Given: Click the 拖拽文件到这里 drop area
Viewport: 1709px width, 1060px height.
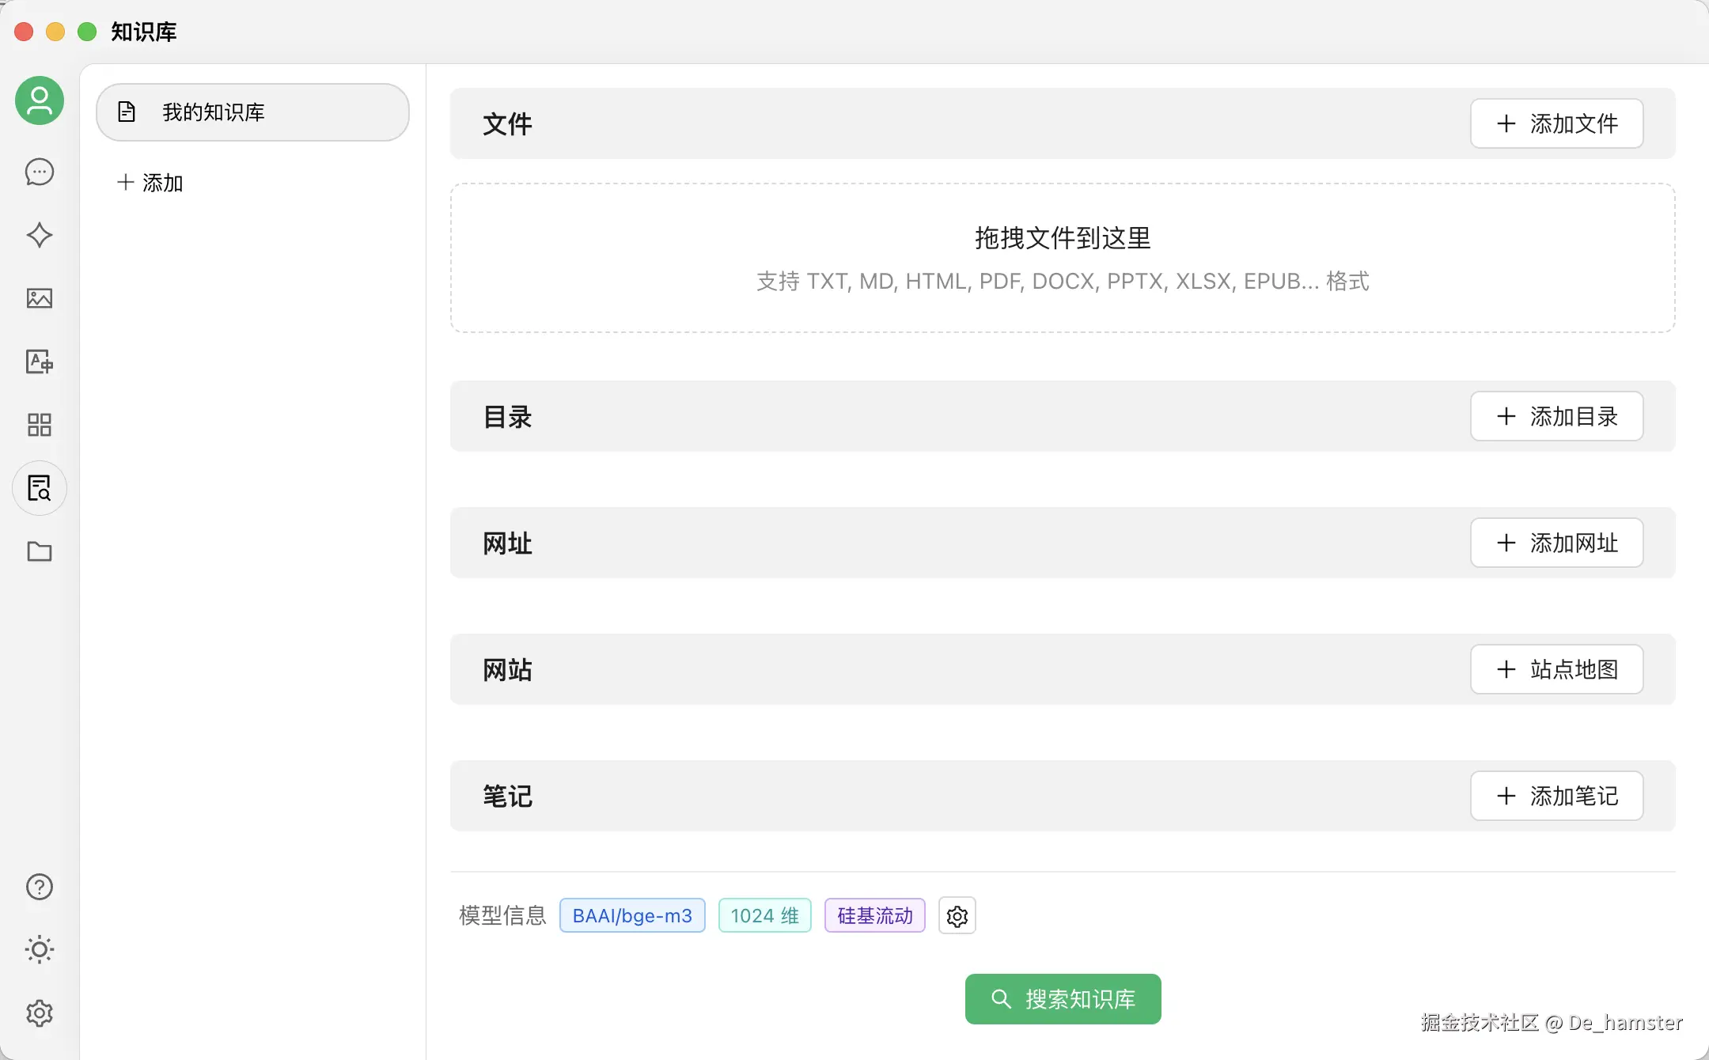Looking at the screenshot, I should [x=1063, y=258].
